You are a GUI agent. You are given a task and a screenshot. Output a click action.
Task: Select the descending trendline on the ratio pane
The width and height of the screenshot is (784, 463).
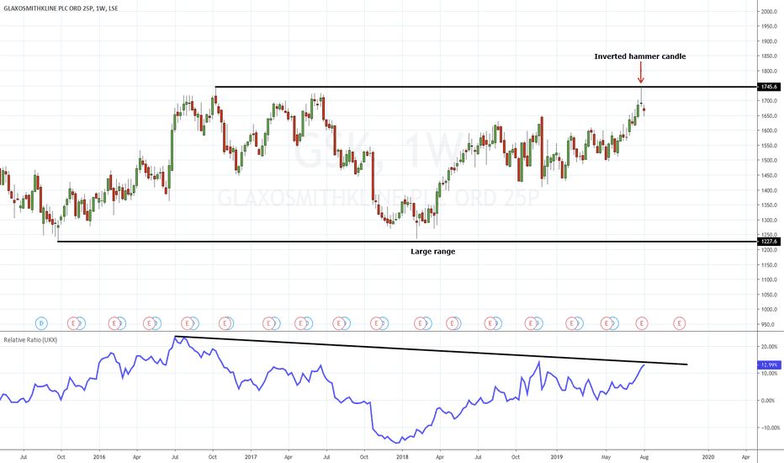point(431,350)
